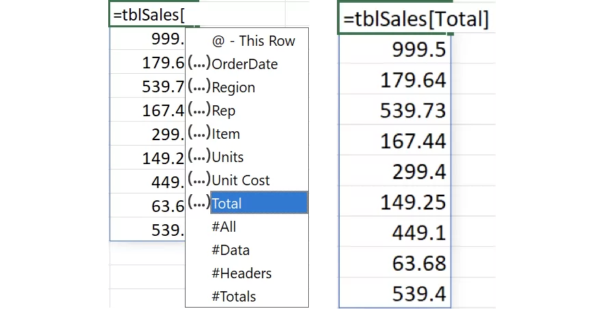Screen dimensions: 604x309
Task: Pick the #Headers specifier from list
Action: pyautogui.click(x=241, y=273)
